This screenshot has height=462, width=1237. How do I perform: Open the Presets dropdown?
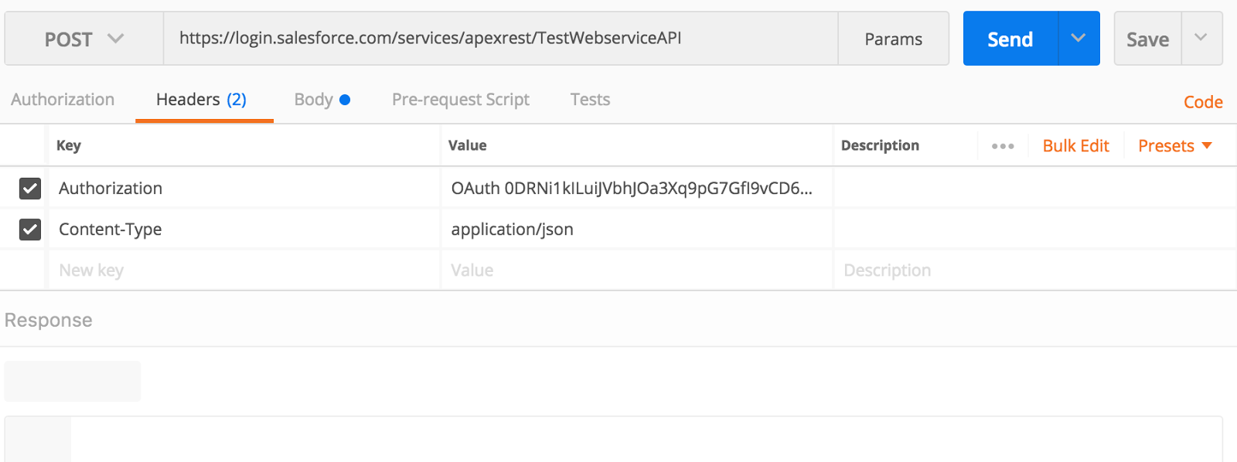coord(1174,146)
